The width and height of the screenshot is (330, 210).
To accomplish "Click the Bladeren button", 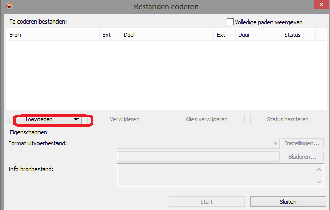I will click(x=302, y=157).
